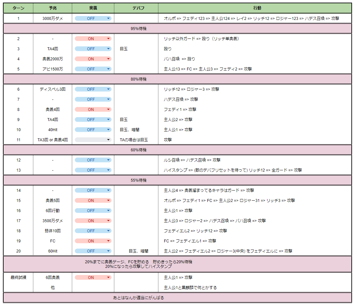Select the ターン column header
The width and height of the screenshot is (354, 306).
pos(18,8)
